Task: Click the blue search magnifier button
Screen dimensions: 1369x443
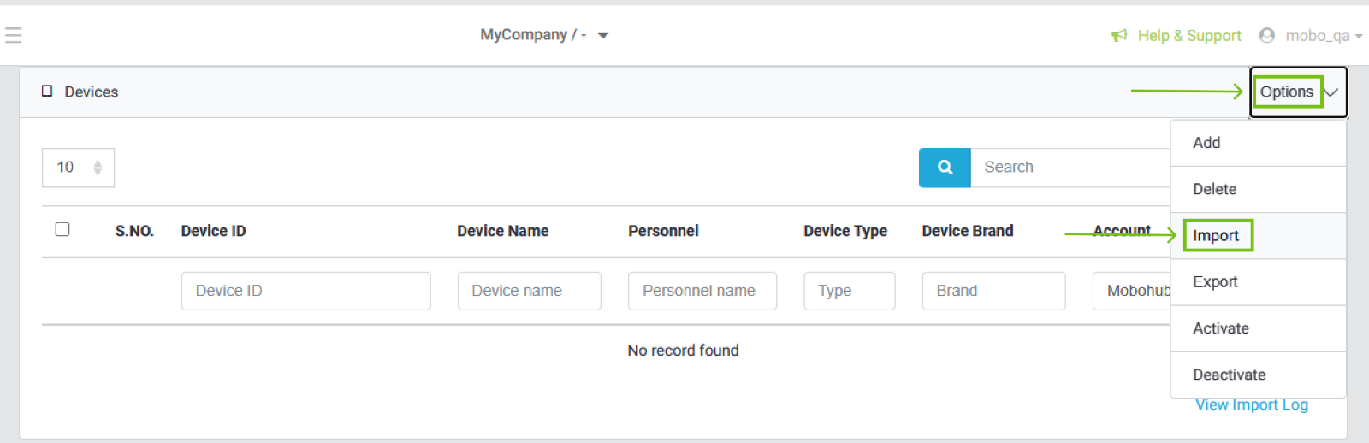Action: click(945, 168)
